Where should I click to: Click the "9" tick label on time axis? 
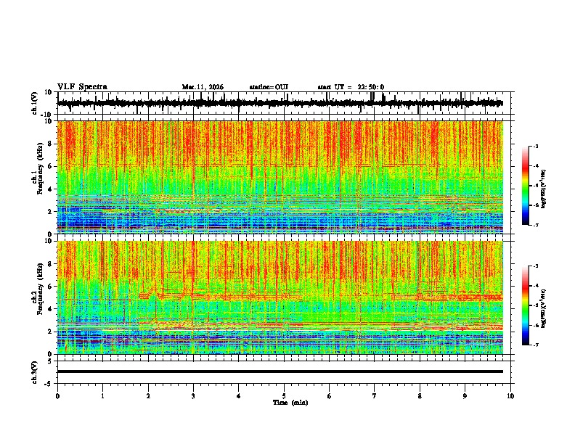465,396
